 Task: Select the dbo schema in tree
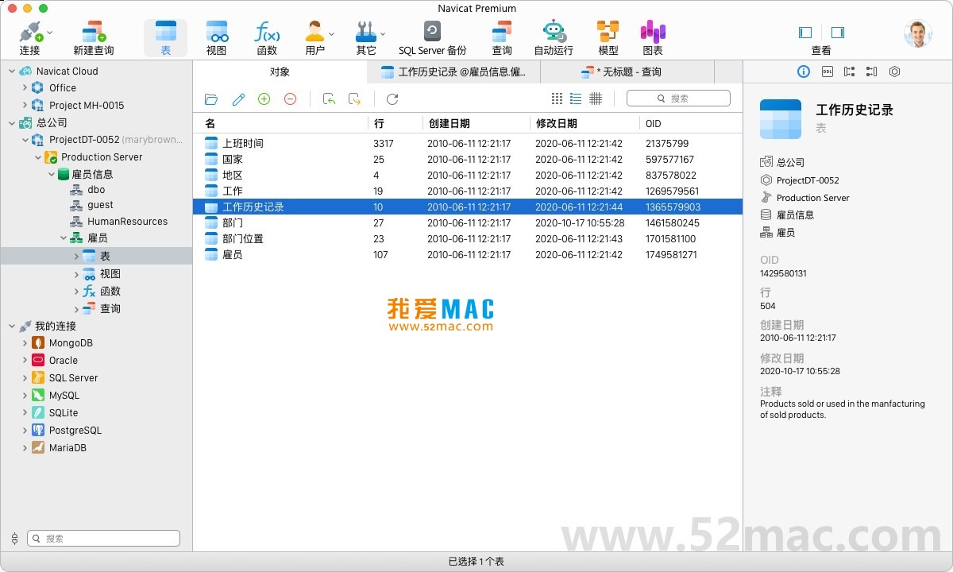pos(96,190)
